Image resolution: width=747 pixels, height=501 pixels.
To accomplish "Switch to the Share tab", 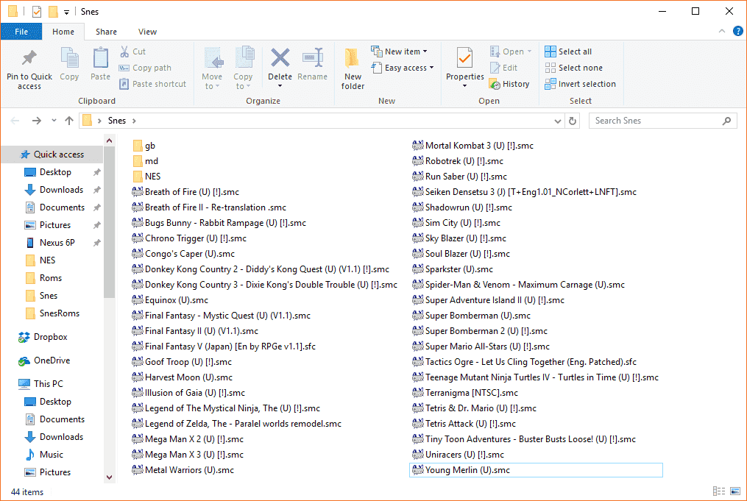I will pyautogui.click(x=106, y=32).
